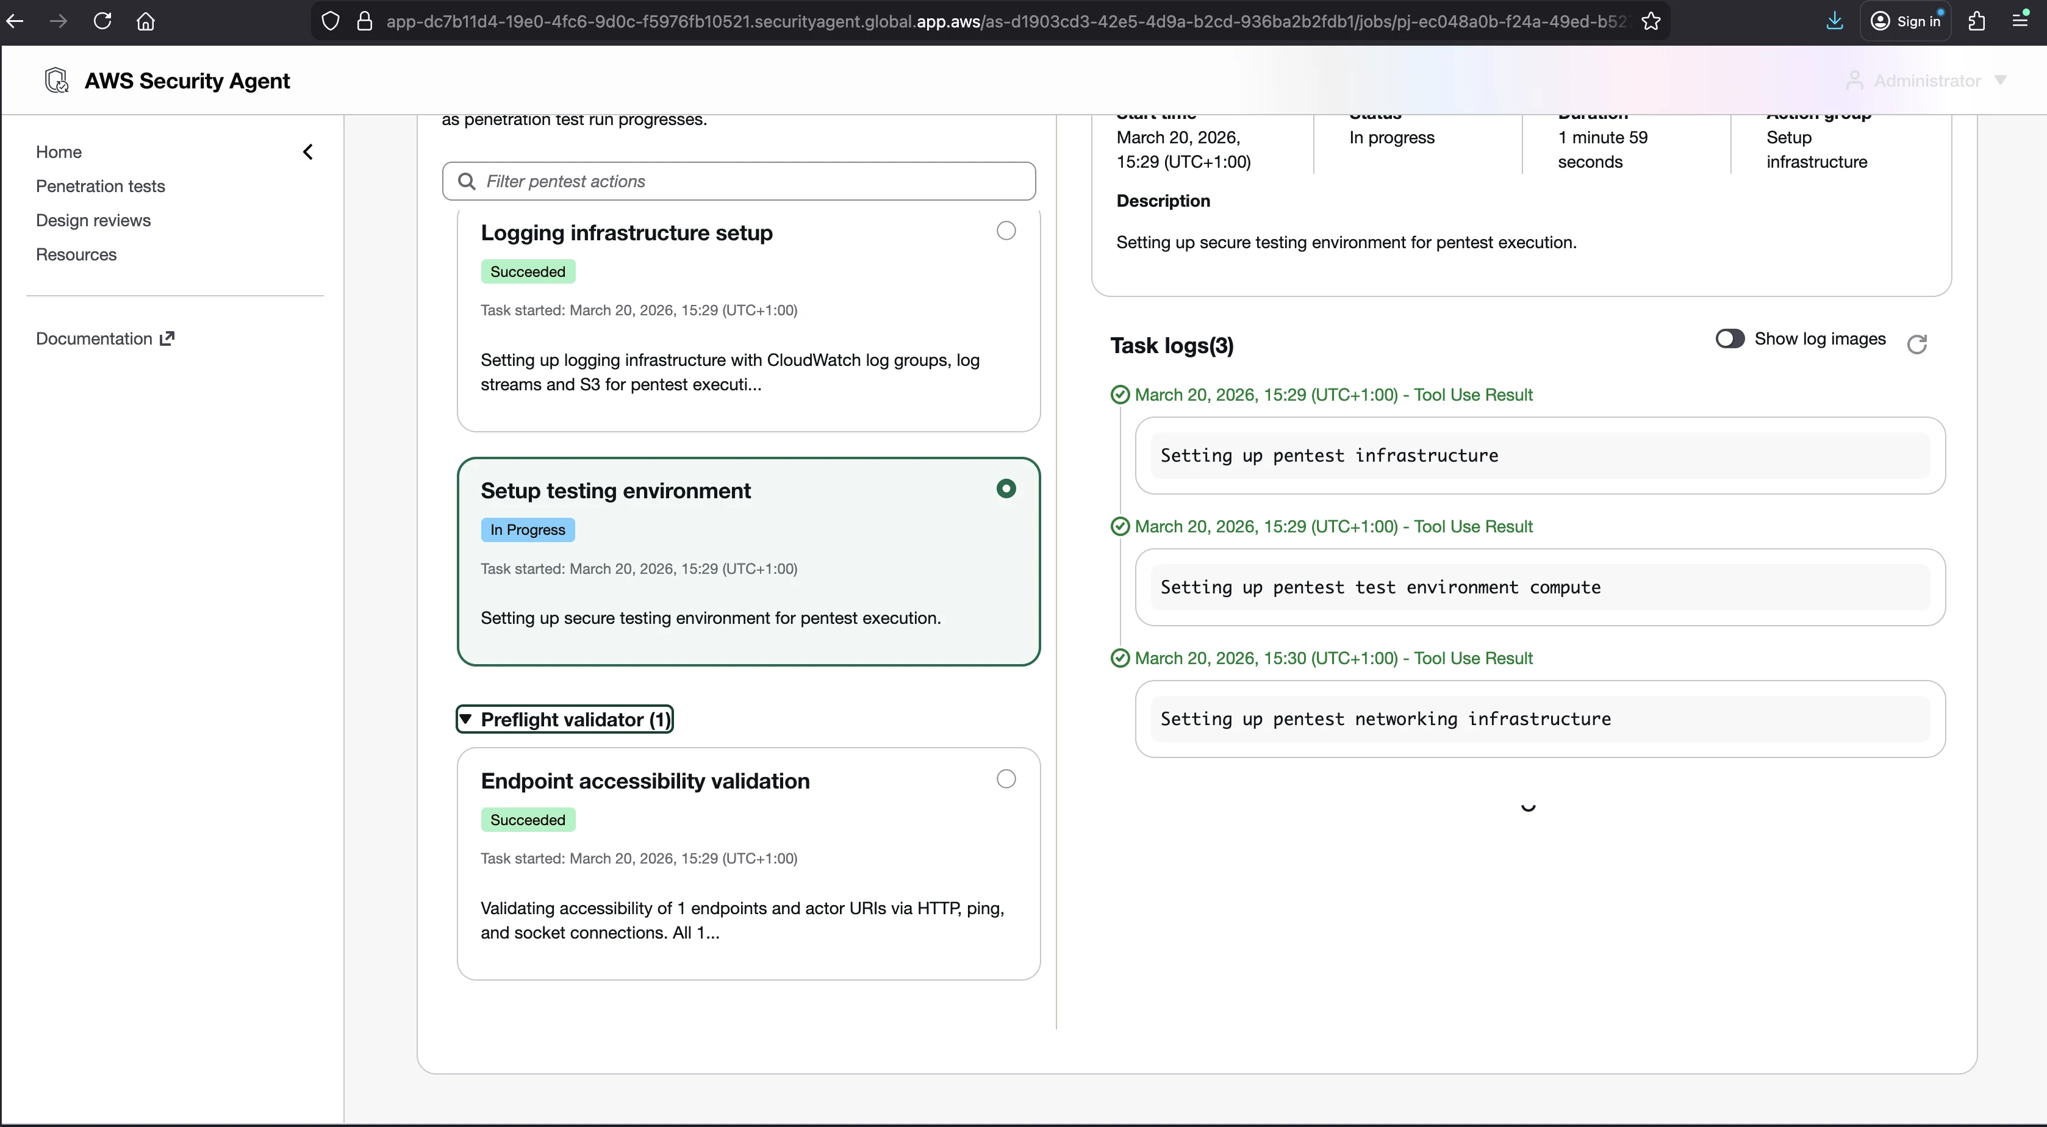This screenshot has height=1127, width=2047.
Task: Open Home in the sidebar
Action: tap(59, 152)
